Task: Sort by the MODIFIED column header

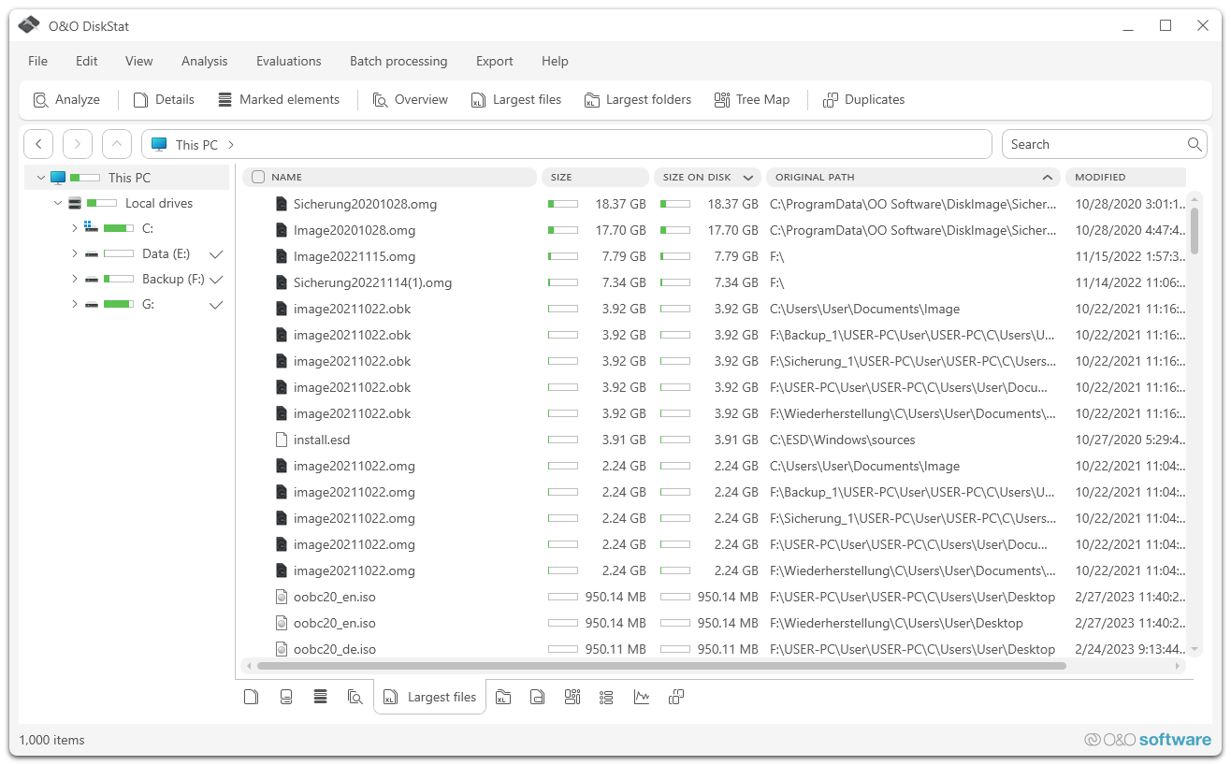Action: (1125, 177)
